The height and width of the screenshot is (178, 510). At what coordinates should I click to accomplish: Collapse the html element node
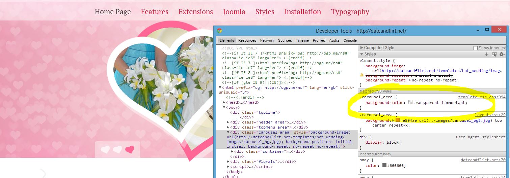(x=220, y=87)
